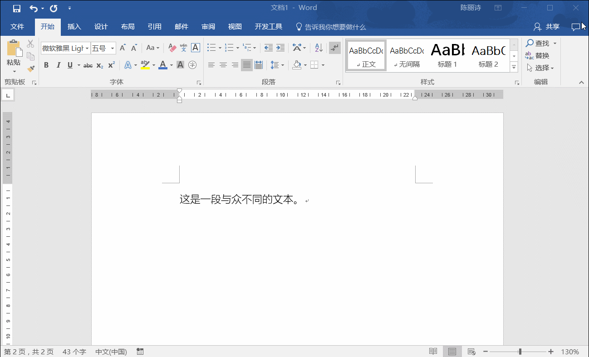Image resolution: width=589 pixels, height=357 pixels.
Task: Decrease font size with the shrink font icon
Action: tap(134, 48)
